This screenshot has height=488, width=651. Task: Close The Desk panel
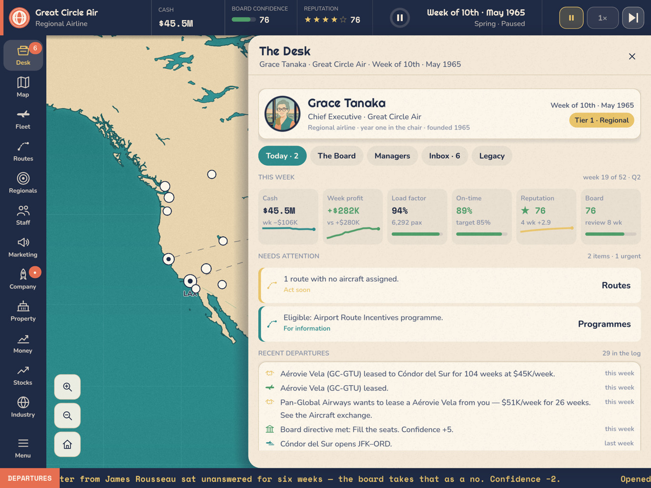(x=632, y=56)
